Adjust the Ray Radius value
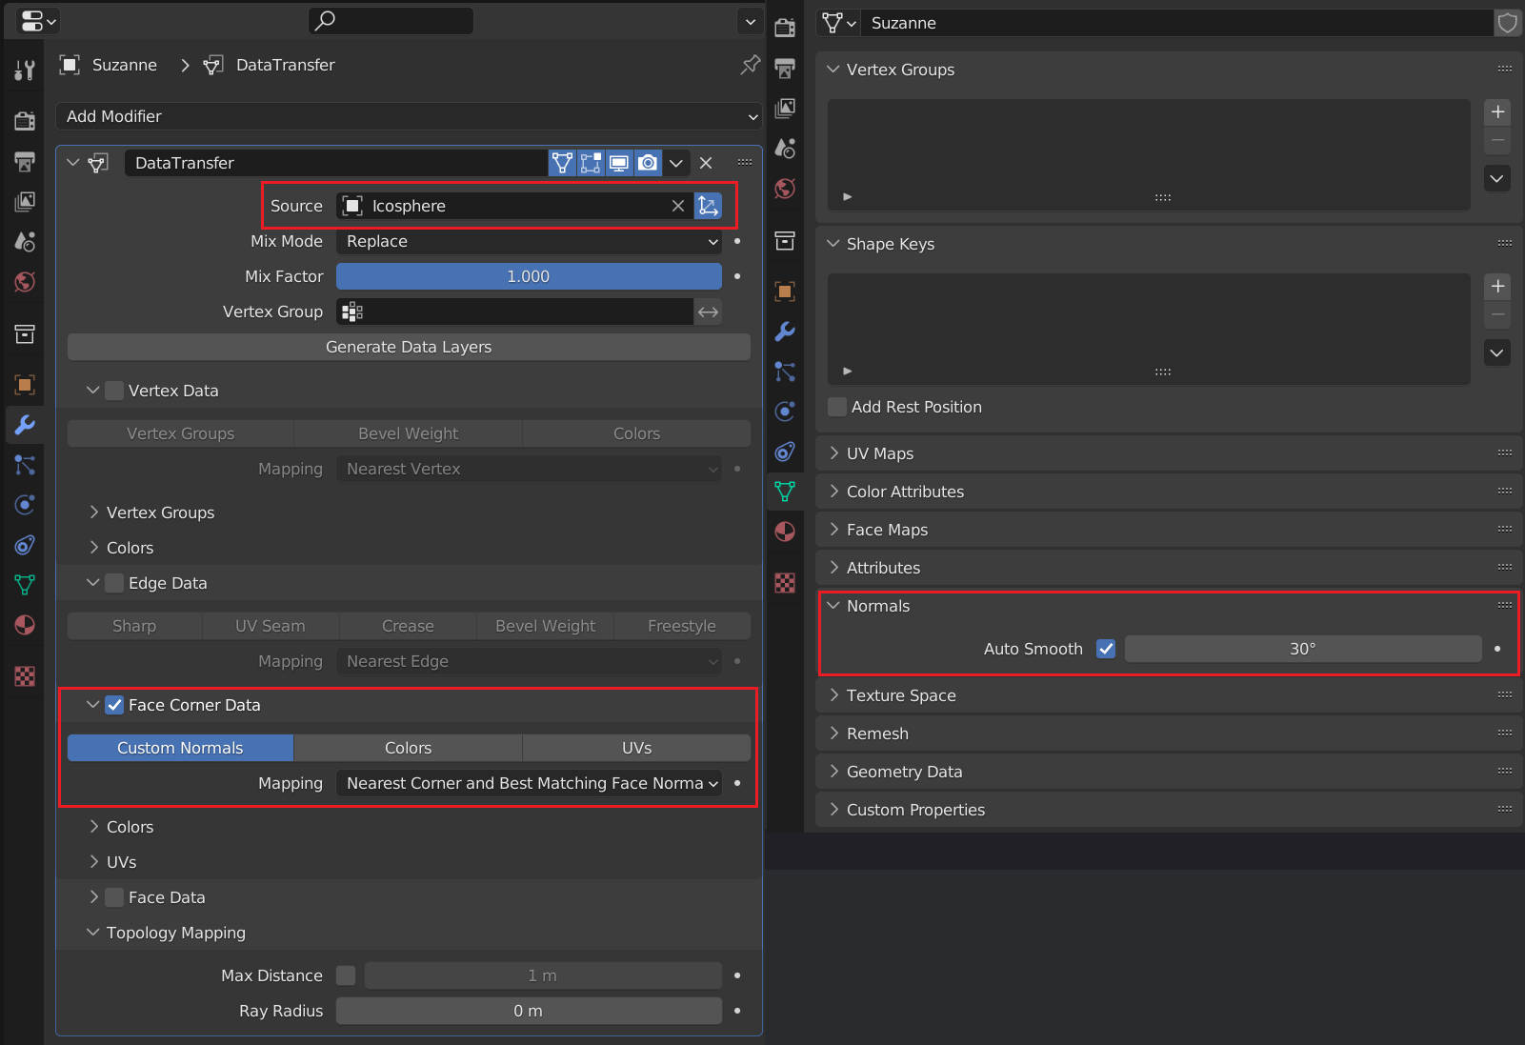 tap(529, 1011)
